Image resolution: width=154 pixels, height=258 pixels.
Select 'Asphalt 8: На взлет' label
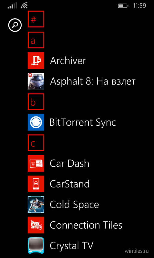(93, 81)
